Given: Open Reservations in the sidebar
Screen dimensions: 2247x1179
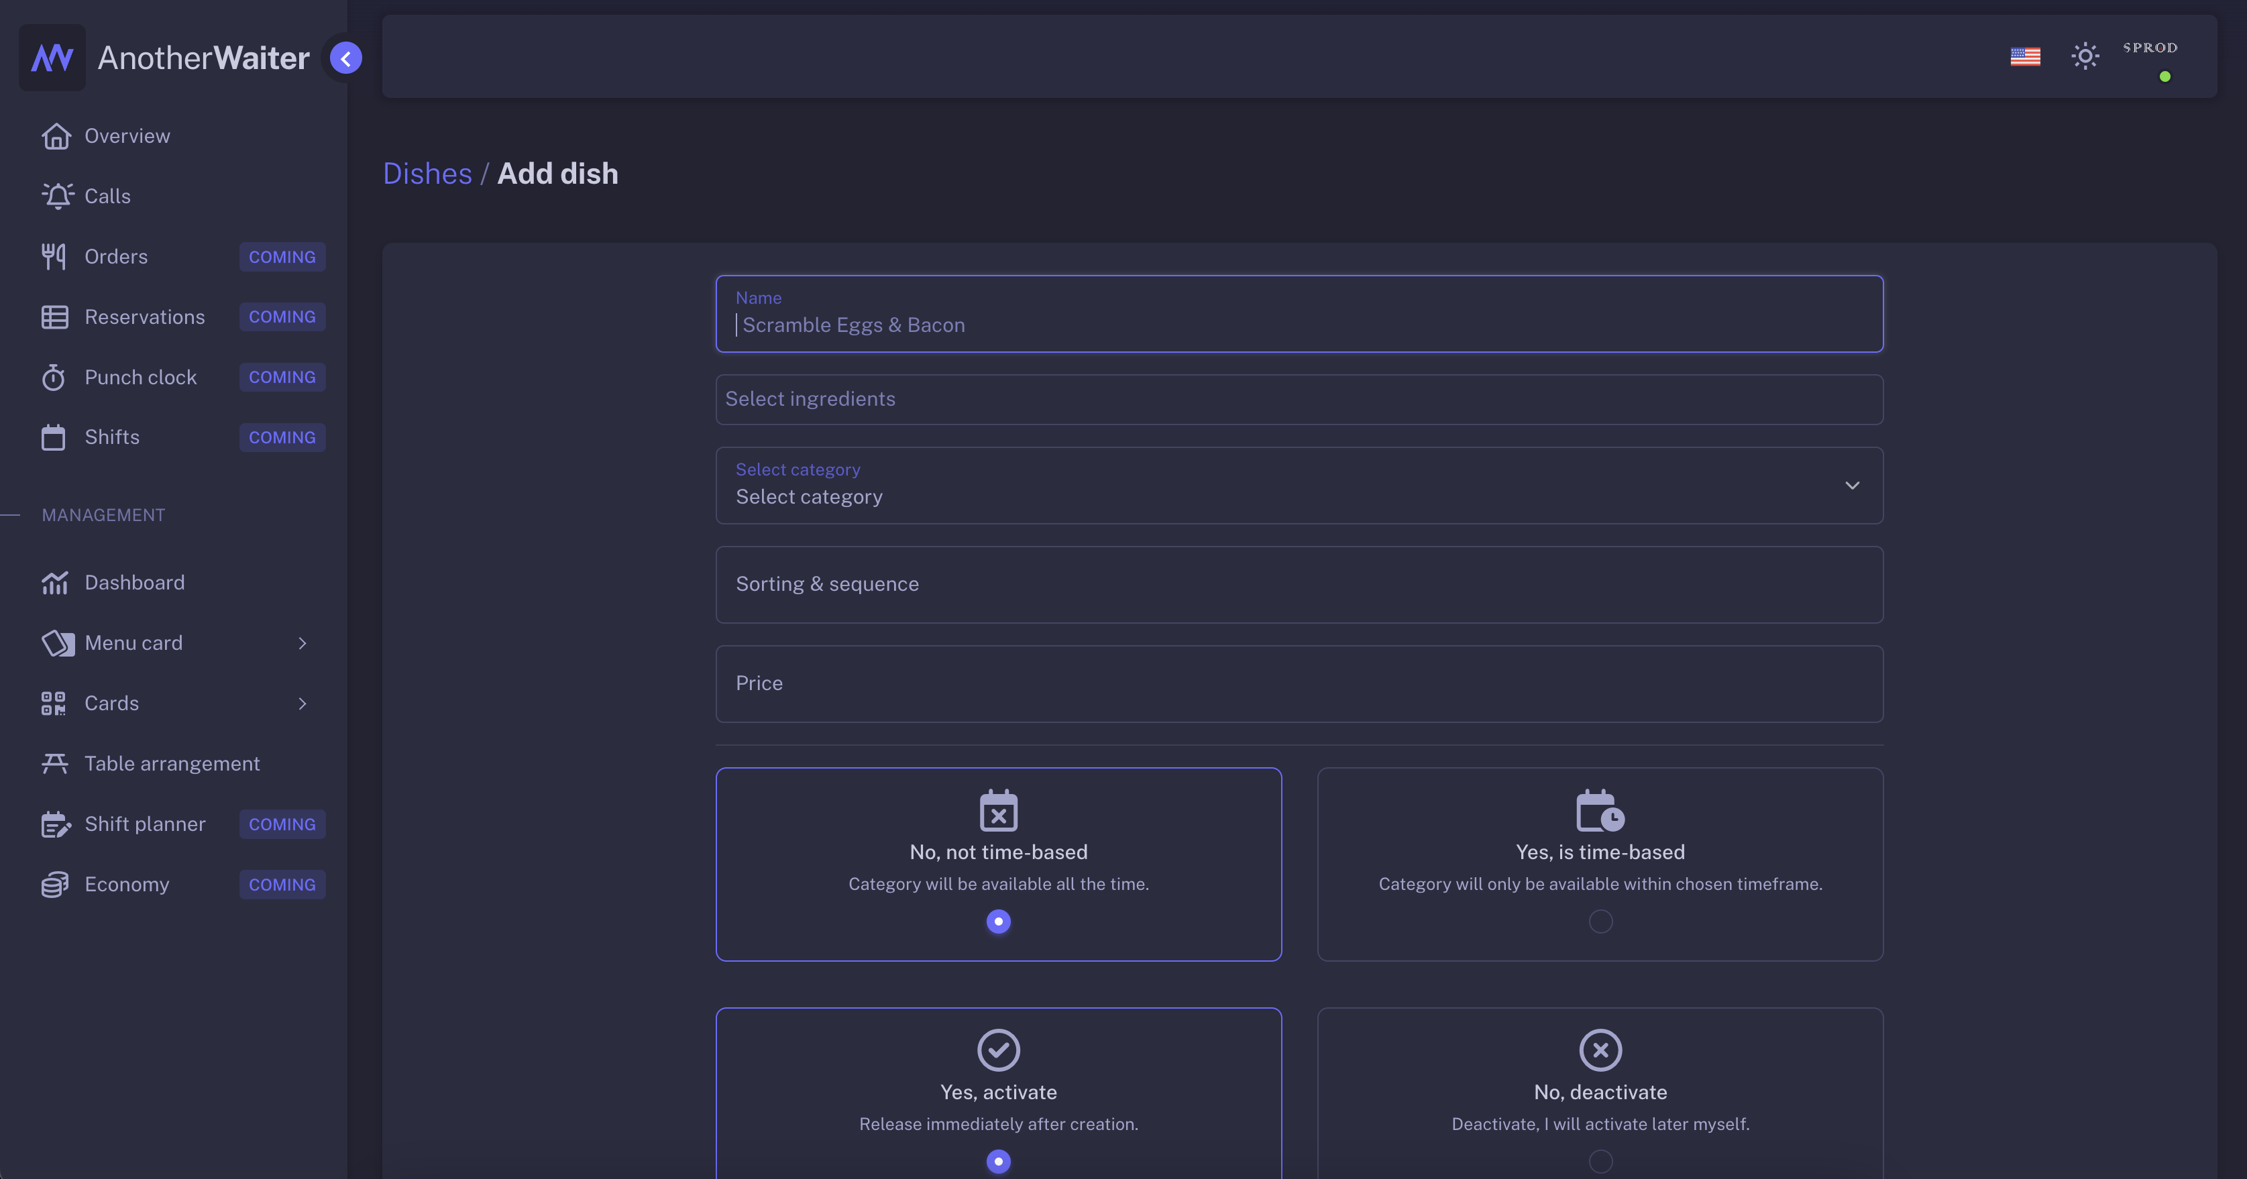Looking at the screenshot, I should [x=145, y=317].
